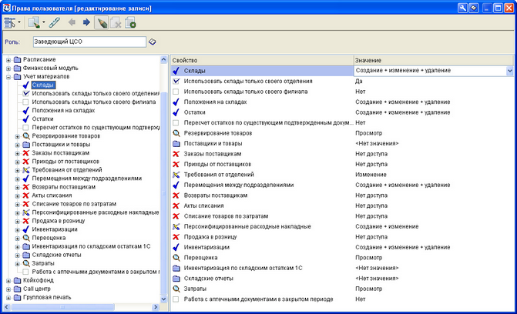Click the wrench icon in title bar
517x314 pixels.
tap(462, 8)
